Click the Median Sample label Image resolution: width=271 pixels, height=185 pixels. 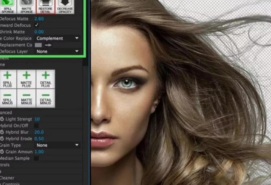15,158
